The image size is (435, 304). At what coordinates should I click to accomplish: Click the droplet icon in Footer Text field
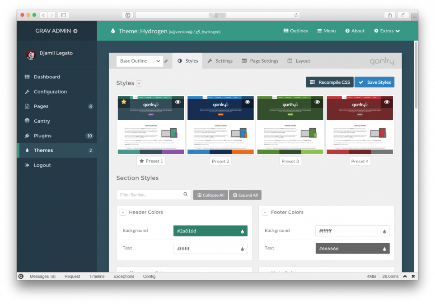click(x=384, y=249)
